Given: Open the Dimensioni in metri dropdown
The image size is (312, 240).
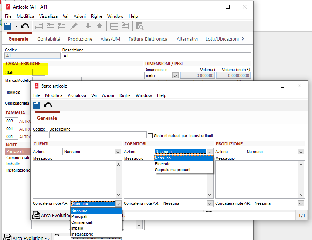Looking at the screenshot, I should coord(175,75).
